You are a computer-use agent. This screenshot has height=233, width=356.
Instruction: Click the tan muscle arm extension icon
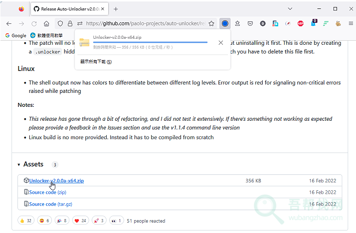pos(338,23)
